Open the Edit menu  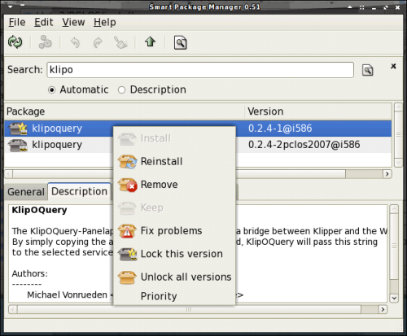pos(43,22)
